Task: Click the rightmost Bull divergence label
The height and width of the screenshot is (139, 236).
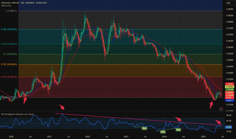Action: (178, 130)
